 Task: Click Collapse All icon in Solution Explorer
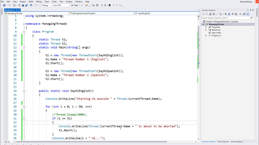[232, 14]
